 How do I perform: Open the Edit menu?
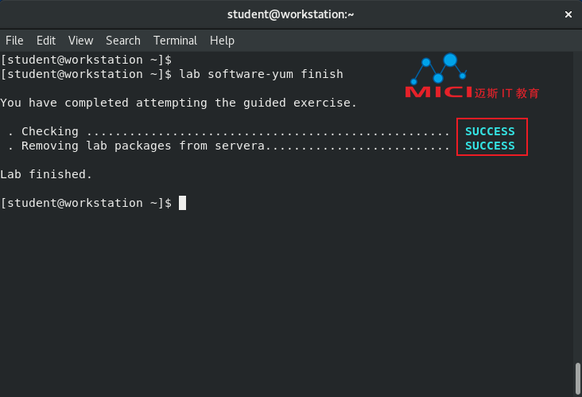click(46, 41)
